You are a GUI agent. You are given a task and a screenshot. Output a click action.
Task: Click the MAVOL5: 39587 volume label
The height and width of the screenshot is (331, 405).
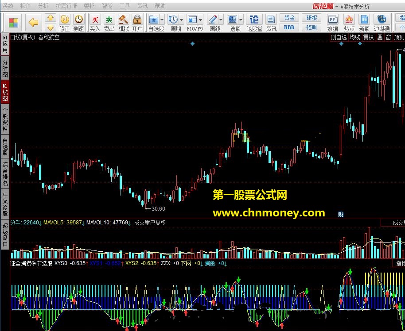pyautogui.click(x=62, y=223)
